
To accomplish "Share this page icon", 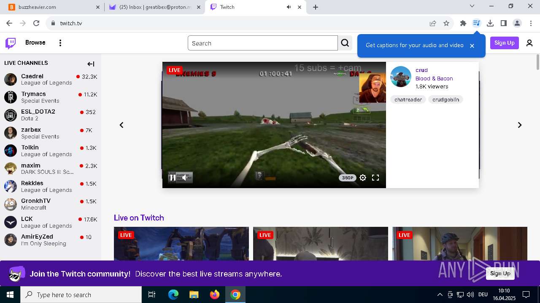I will [x=433, y=23].
